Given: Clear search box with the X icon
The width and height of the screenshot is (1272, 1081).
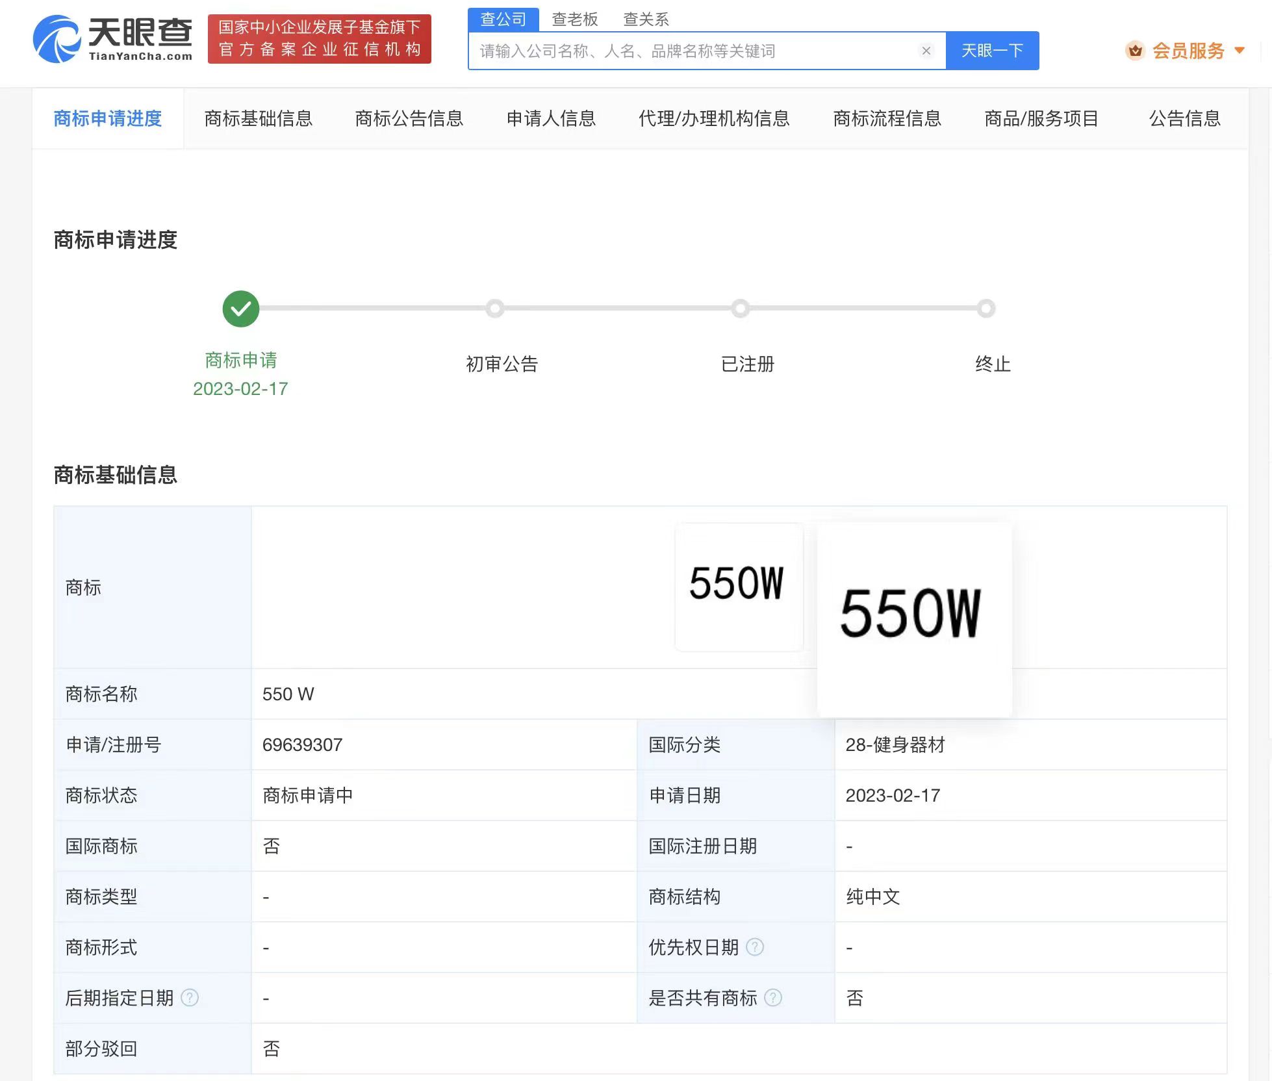Looking at the screenshot, I should (x=926, y=51).
